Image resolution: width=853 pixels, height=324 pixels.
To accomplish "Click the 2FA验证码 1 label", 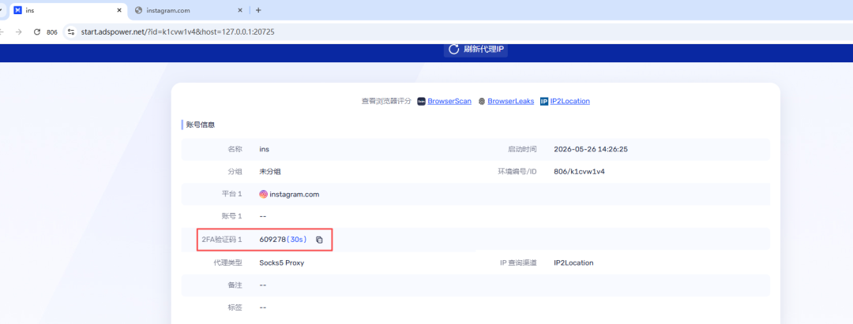I will click(x=222, y=240).
